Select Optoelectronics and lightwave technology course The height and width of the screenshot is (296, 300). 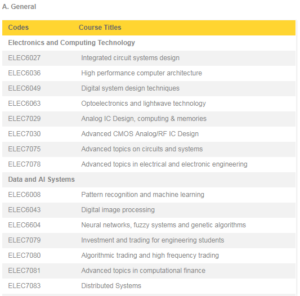pyautogui.click(x=144, y=104)
